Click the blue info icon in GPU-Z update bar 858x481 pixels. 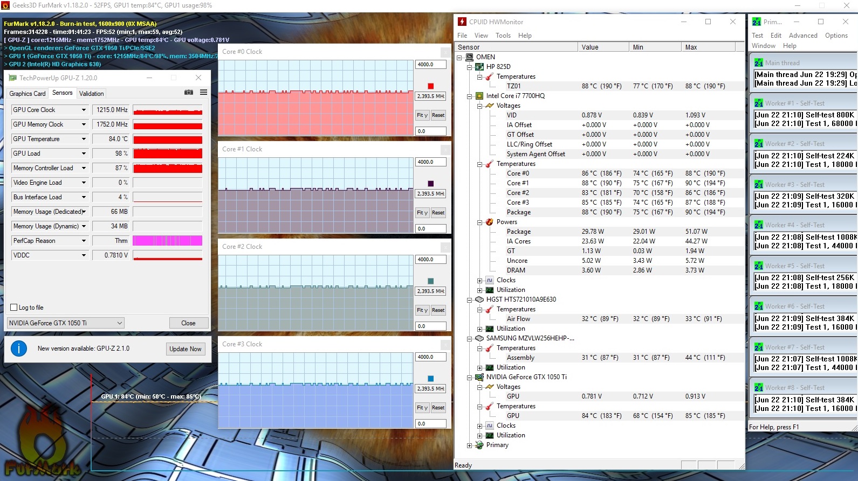coord(19,348)
